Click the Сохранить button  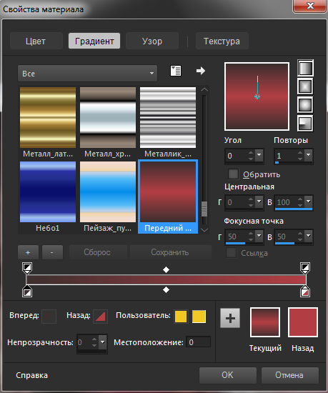pos(170,252)
